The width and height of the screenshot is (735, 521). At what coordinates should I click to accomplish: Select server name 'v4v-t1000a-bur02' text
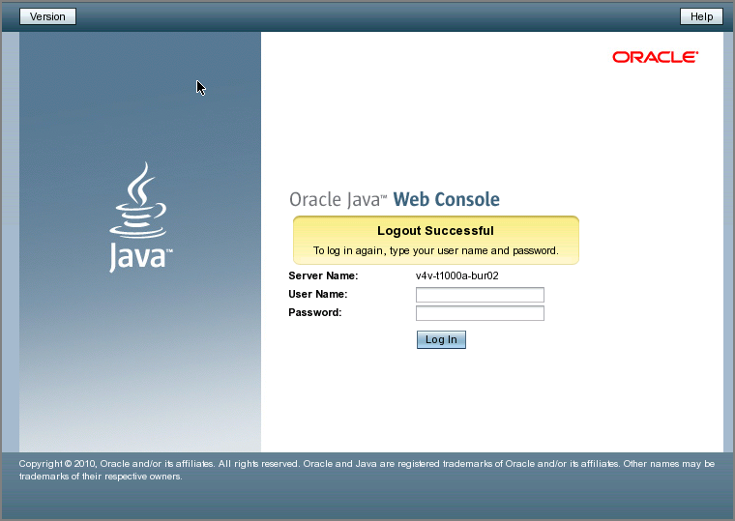pyautogui.click(x=457, y=275)
